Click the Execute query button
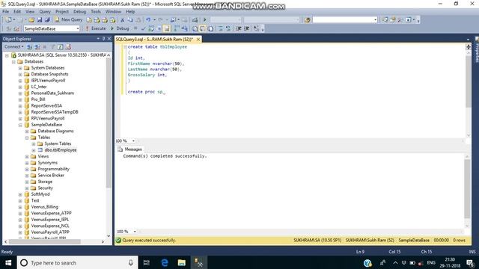Viewport: 479px width, 269px height. click(95, 28)
